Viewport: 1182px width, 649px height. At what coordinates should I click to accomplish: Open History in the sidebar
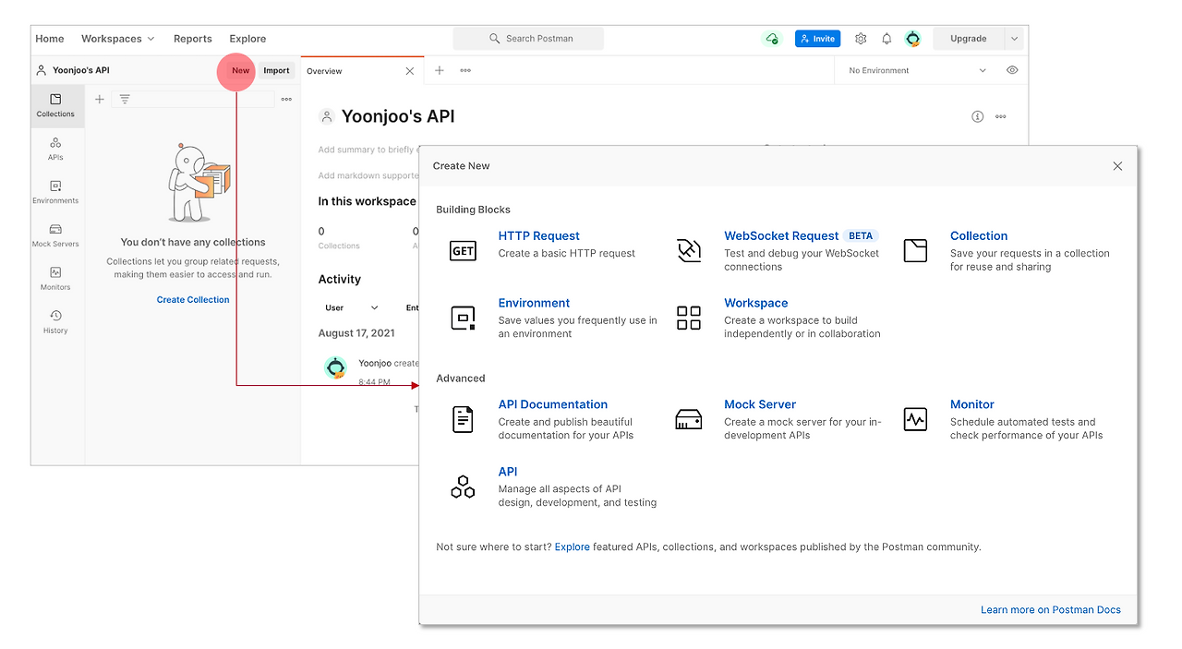click(55, 322)
